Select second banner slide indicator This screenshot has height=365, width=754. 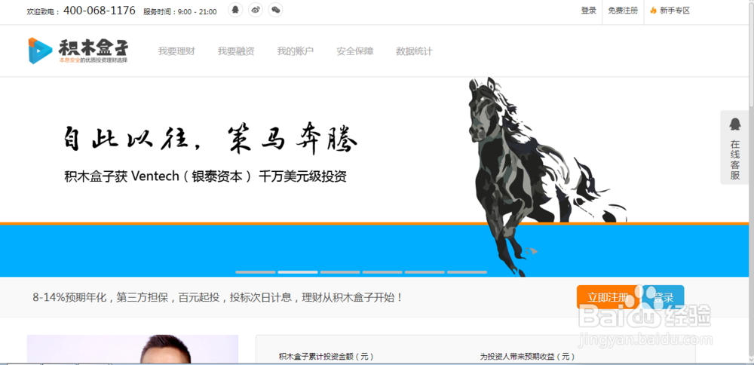point(298,272)
